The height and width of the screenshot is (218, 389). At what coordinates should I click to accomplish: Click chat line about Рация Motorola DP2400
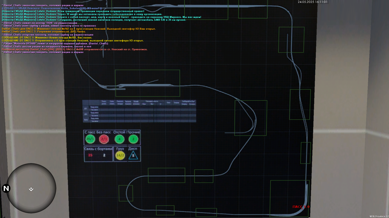click(x=55, y=44)
